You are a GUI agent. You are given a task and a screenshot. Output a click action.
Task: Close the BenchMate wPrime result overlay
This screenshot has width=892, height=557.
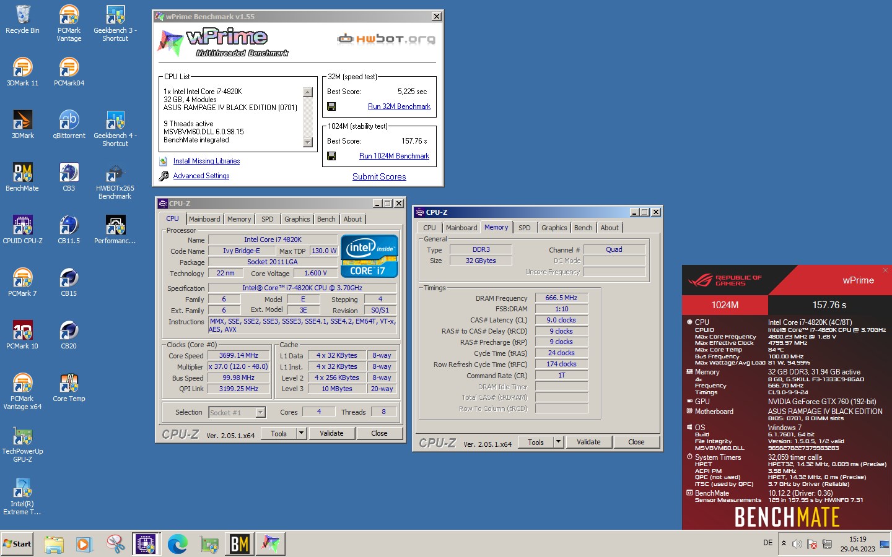885,270
